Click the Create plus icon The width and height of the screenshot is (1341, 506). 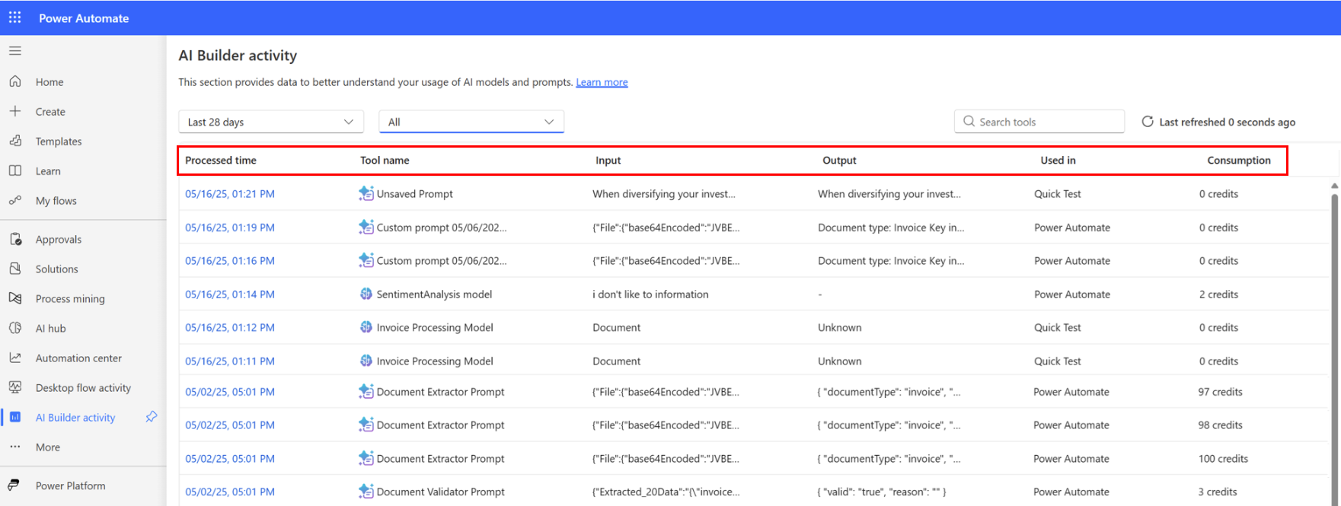click(15, 111)
